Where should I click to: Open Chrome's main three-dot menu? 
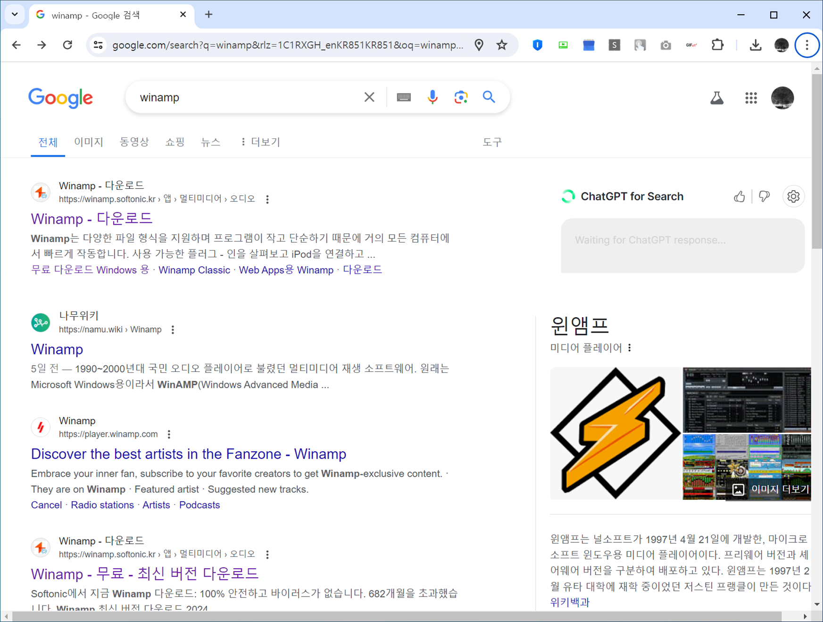pyautogui.click(x=807, y=45)
